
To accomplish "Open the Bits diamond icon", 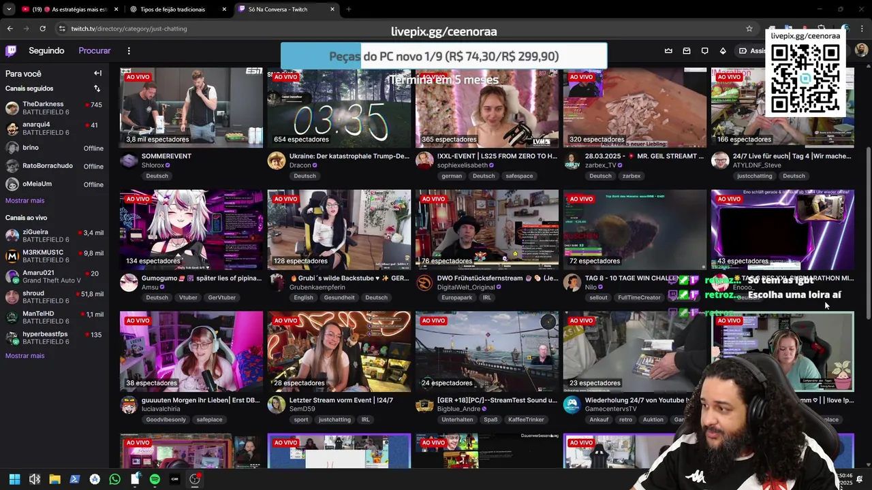I will click(x=723, y=50).
